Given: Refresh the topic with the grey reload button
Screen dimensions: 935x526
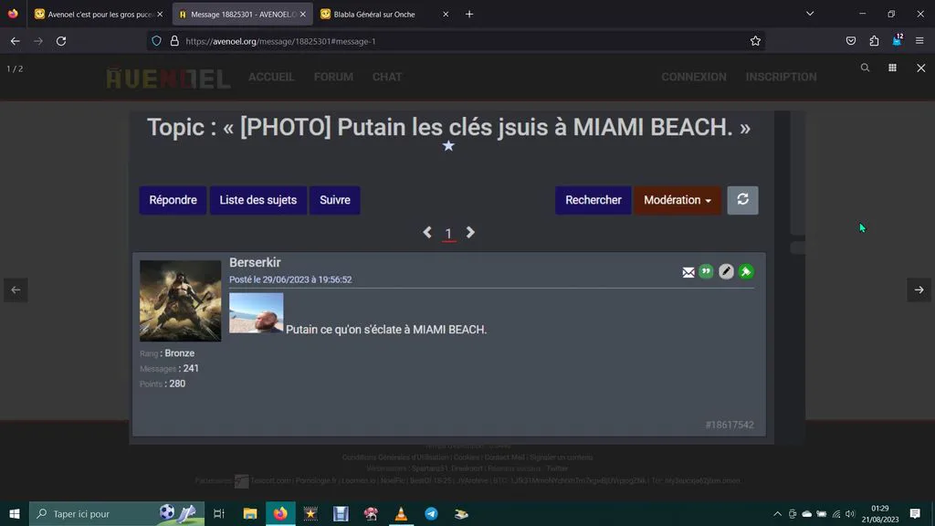Looking at the screenshot, I should click(x=742, y=200).
